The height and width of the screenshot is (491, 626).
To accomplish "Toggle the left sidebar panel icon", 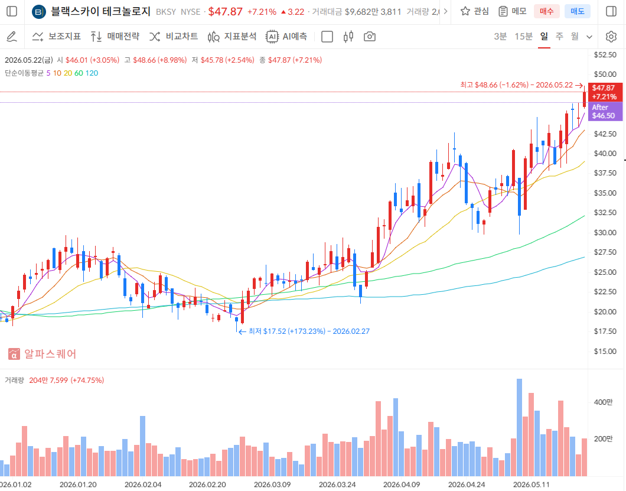I will 12,11.
